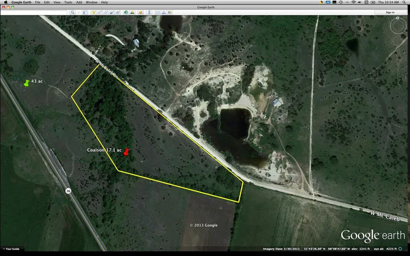Click the Record a Tour icon
Screen dimensions: 410x256
coord(118,12)
